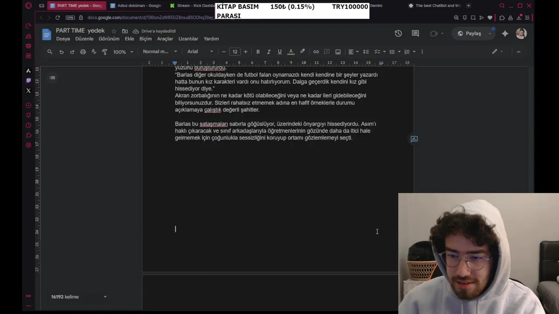Screen dimensions: 559x314
Task: Insert an image from the toolbar
Action: tap(338, 51)
